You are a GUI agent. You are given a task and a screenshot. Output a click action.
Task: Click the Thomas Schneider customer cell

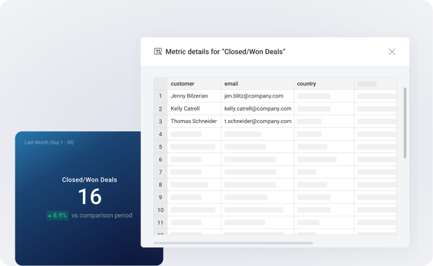[193, 121]
